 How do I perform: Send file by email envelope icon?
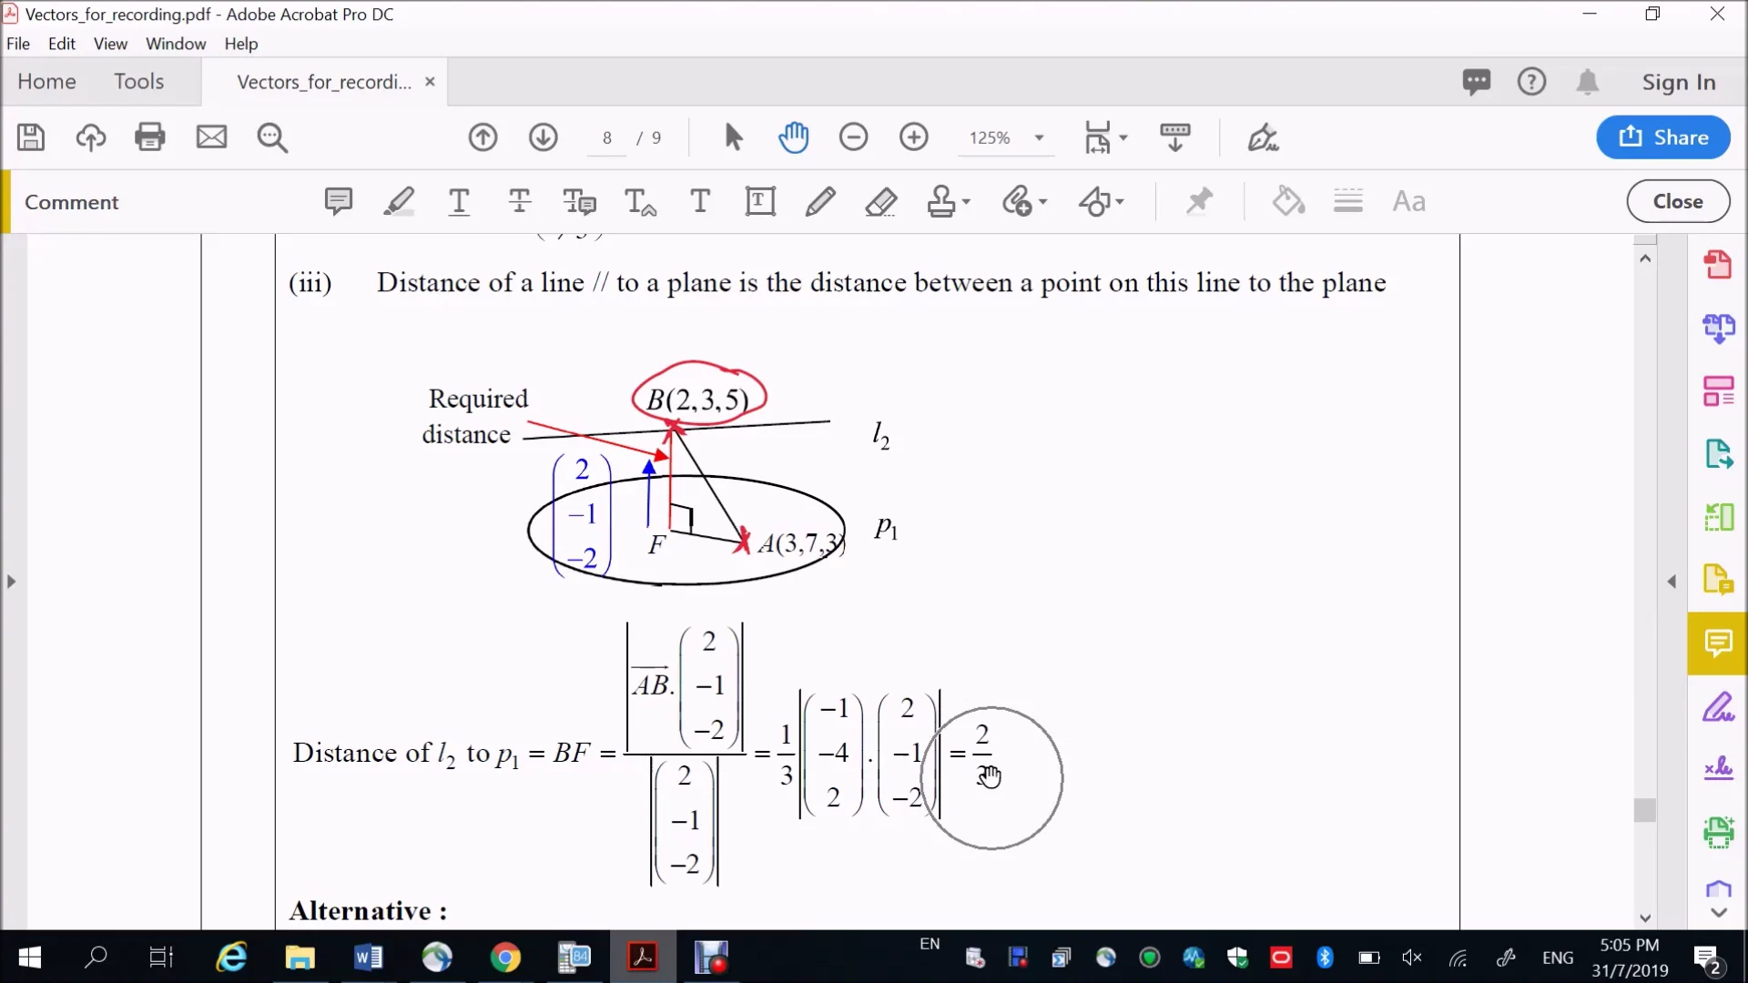(x=211, y=137)
